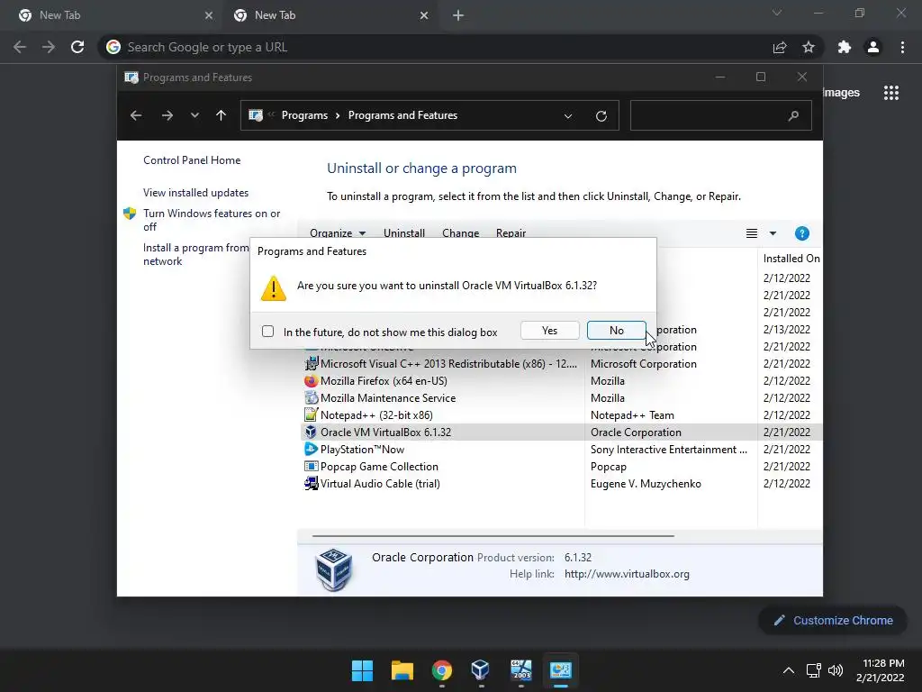Click Chrome's forward arrow icon
This screenshot has height=692, width=922.
pos(49,47)
